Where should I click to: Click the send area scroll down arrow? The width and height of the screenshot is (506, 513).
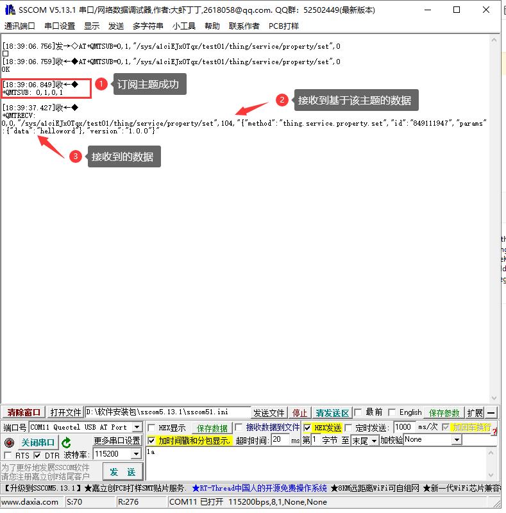(x=491, y=475)
